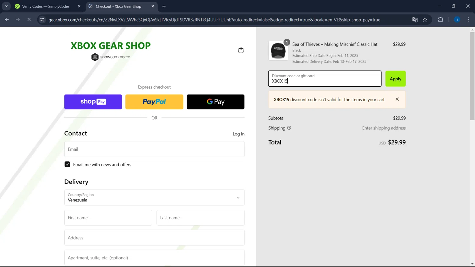Image resolution: width=475 pixels, height=267 pixels.
Task: Click the page vertical scrollbar thumb
Action: [x=472, y=76]
